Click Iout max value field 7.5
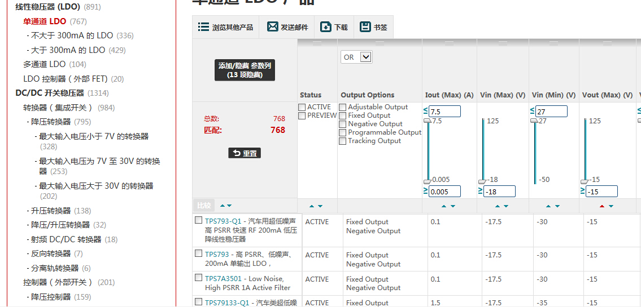The width and height of the screenshot is (641, 307). (x=445, y=112)
